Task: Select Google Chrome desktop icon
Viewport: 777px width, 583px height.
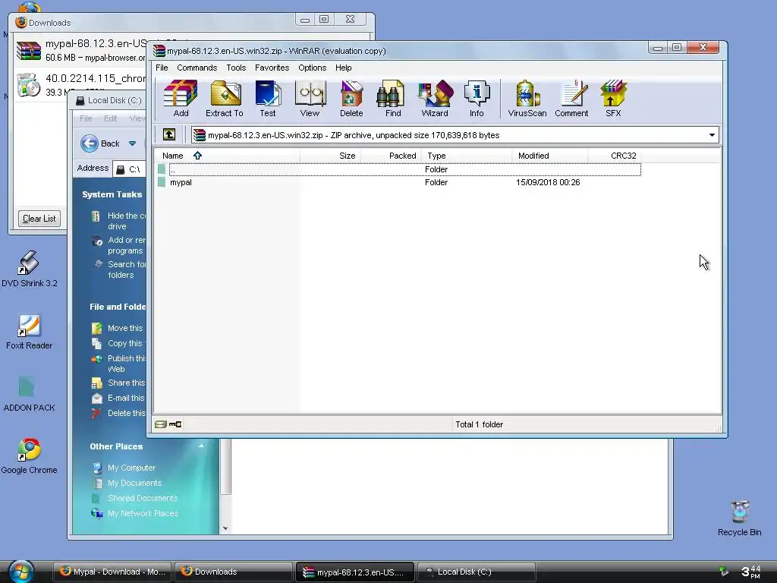Action: click(x=30, y=456)
